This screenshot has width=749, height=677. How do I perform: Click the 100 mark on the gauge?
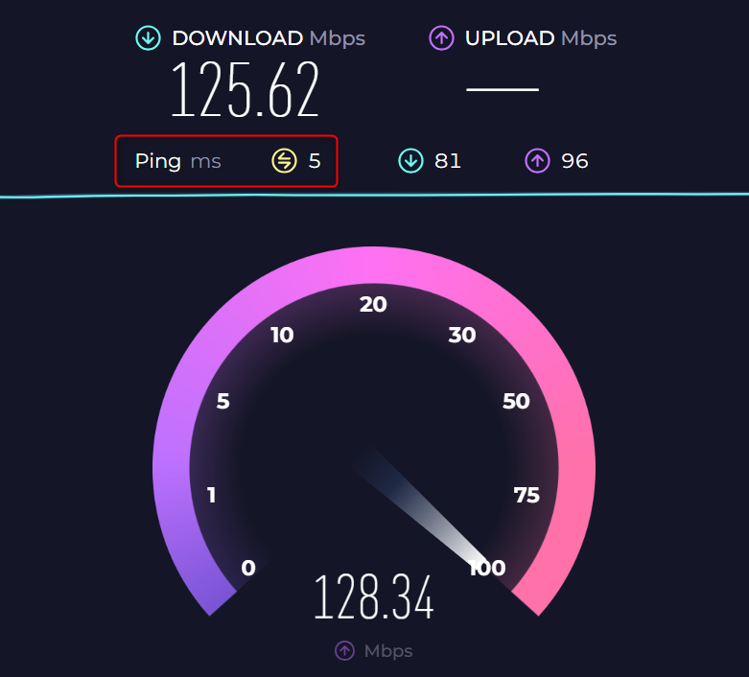pos(487,568)
